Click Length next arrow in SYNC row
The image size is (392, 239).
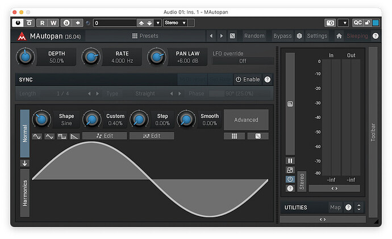(x=98, y=94)
